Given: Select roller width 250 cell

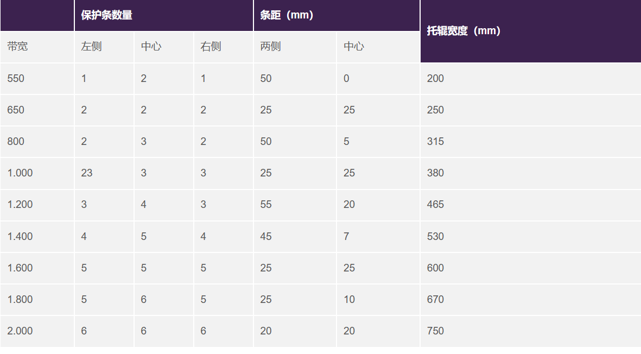Looking at the screenshot, I should 531,110.
